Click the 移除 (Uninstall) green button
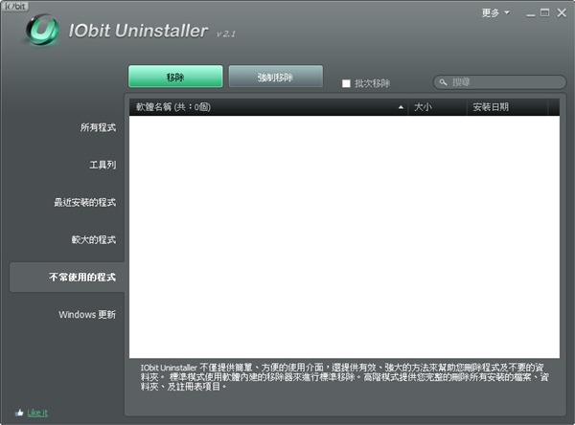 (x=175, y=77)
